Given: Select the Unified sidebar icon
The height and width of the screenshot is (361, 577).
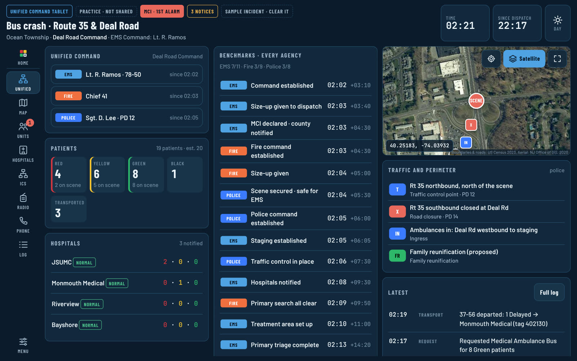Looking at the screenshot, I should pyautogui.click(x=23, y=82).
